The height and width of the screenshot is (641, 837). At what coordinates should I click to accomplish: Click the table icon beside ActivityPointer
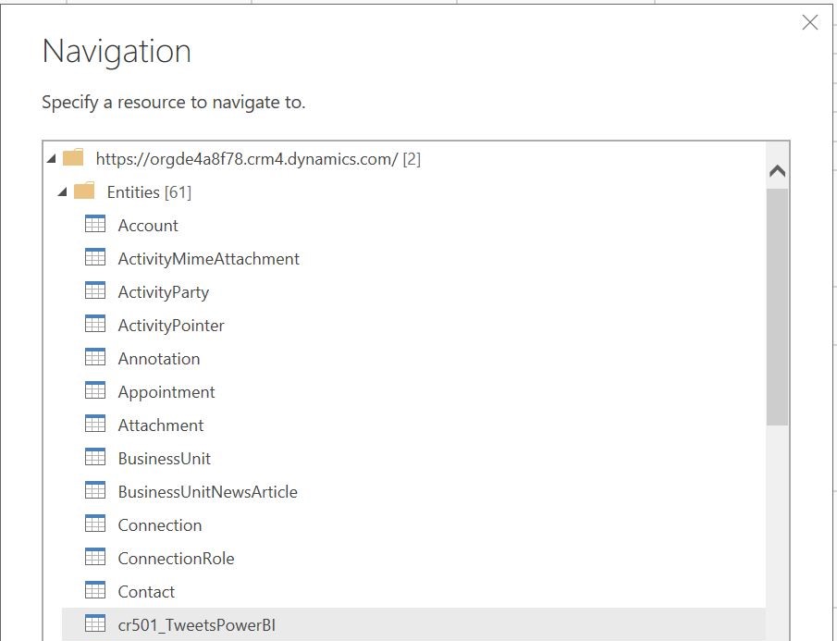click(x=95, y=324)
